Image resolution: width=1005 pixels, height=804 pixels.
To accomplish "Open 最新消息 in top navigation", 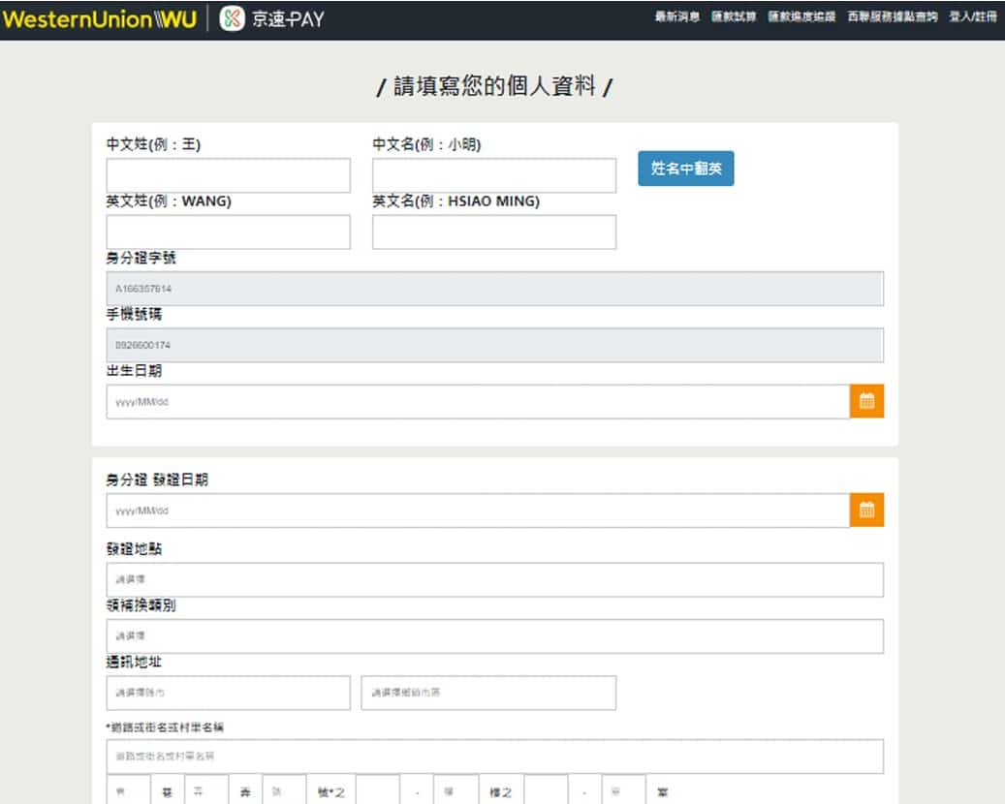I will [676, 17].
